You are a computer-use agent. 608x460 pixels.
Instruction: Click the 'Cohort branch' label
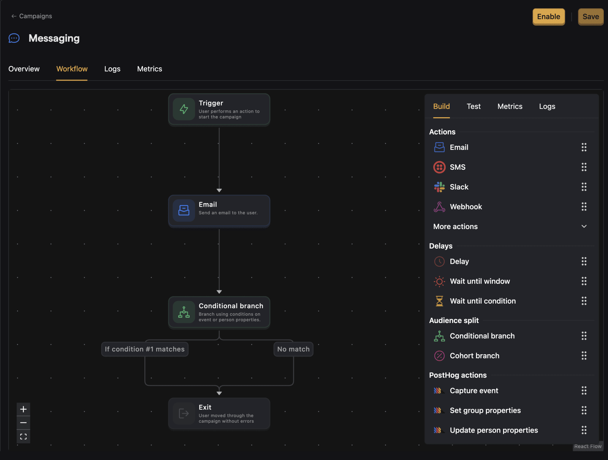click(x=475, y=356)
